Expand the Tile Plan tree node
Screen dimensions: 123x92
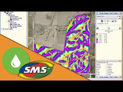coord(9,27)
